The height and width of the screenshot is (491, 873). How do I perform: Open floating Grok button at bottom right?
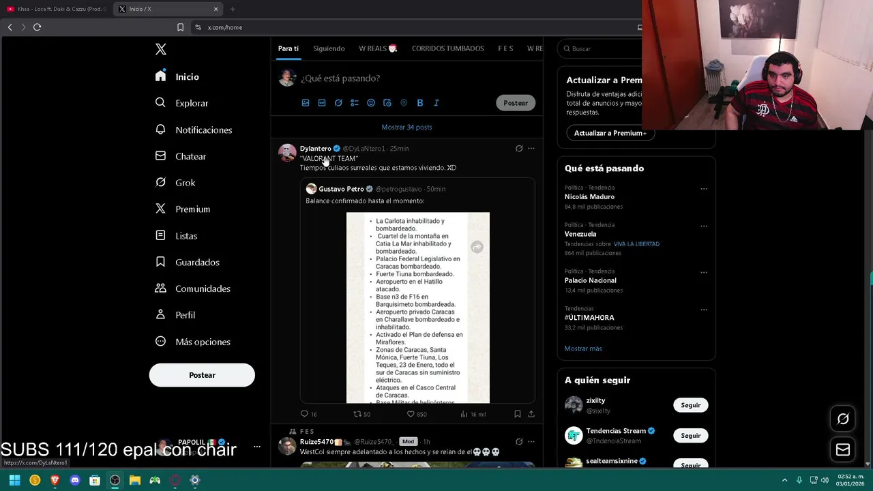pyautogui.click(x=843, y=419)
